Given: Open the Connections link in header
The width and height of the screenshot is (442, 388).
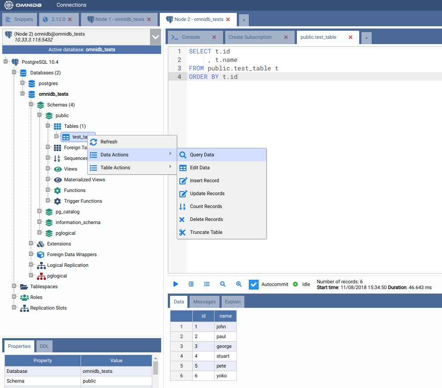Looking at the screenshot, I should pos(71,5).
